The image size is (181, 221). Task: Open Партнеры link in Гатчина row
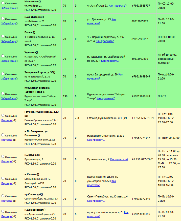(7, 120)
